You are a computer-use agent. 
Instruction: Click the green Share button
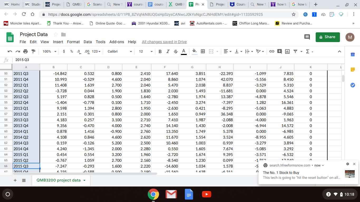[328, 37]
